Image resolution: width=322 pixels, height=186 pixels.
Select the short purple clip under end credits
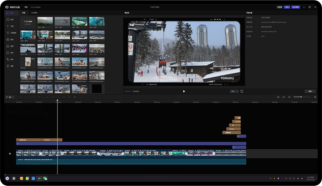[x=241, y=136]
